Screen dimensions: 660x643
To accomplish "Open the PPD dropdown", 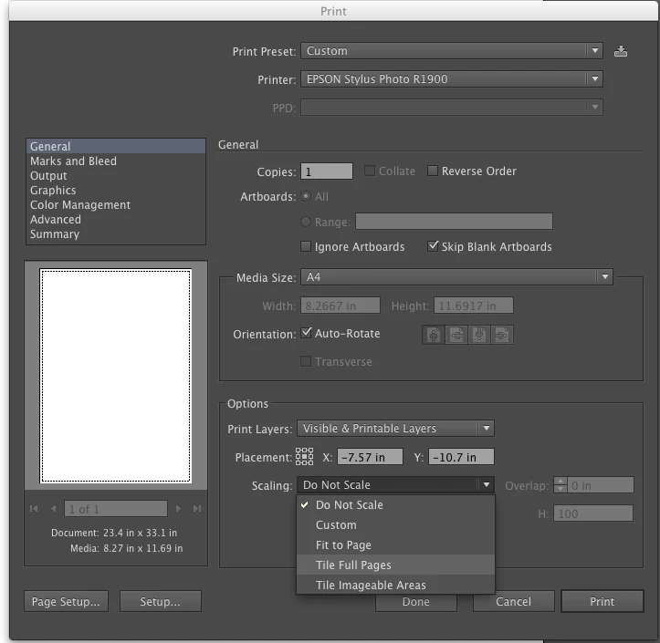I will 451,108.
